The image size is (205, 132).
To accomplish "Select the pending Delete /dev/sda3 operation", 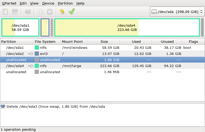I will (x=56, y=107).
